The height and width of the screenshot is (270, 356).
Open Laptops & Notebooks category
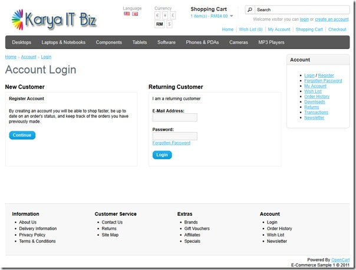[x=63, y=42]
